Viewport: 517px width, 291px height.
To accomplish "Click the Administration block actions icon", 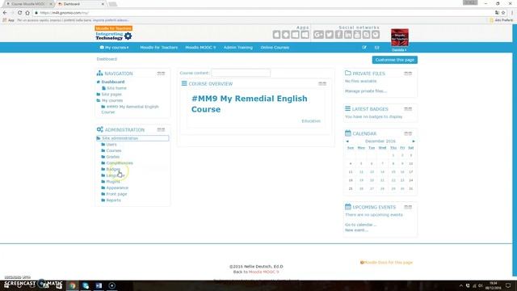I will [161, 129].
